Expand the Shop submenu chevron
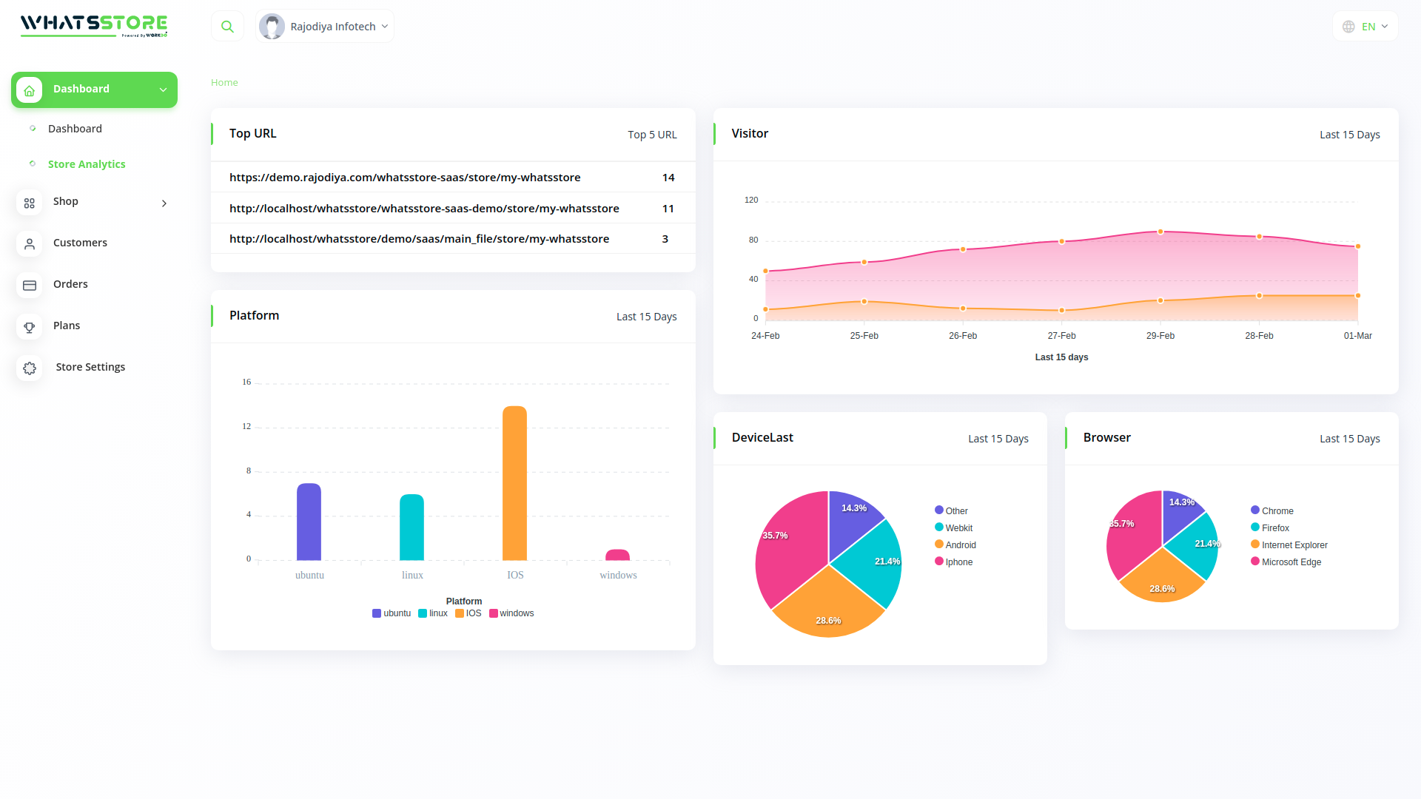1421x799 pixels. click(164, 203)
